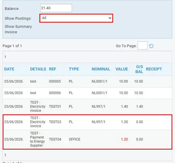The width and height of the screenshot is (175, 163).
Task: Sort by the RECEIPT column header
Action: pyautogui.click(x=154, y=69)
